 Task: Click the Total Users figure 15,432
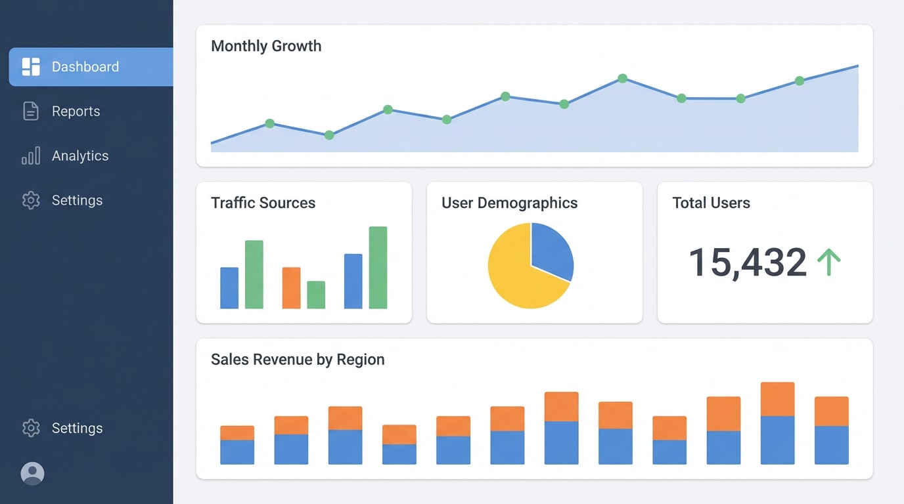pyautogui.click(x=749, y=262)
